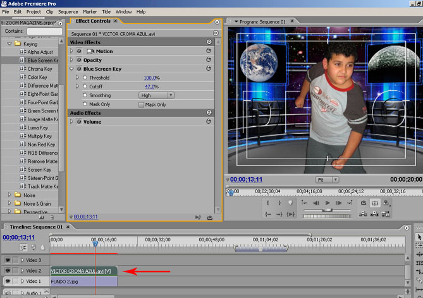This screenshot has height=298, width=423.
Task: Click the Snap icon in Timeline
Action: tap(23, 247)
